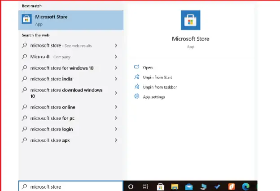The width and height of the screenshot is (280, 191).
Task: Open the orange app icon on taskbar
Action: [x=232, y=187]
